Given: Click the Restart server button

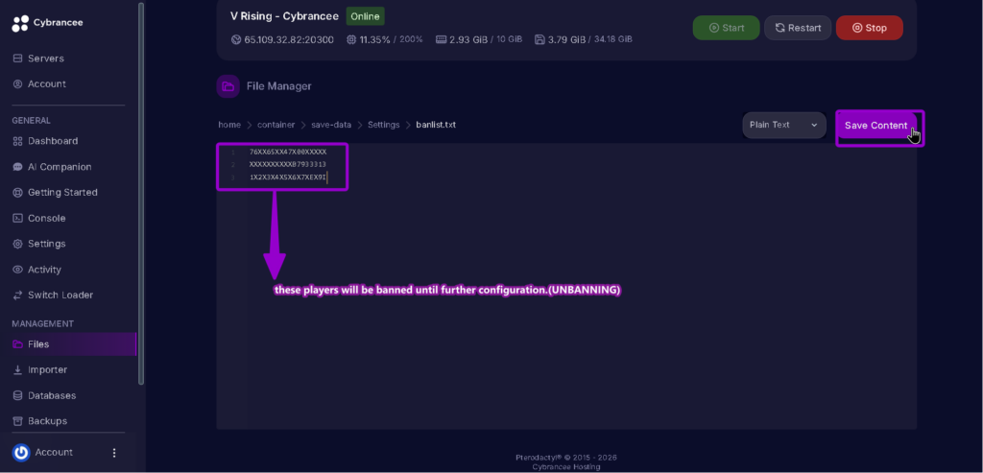Looking at the screenshot, I should (x=798, y=28).
